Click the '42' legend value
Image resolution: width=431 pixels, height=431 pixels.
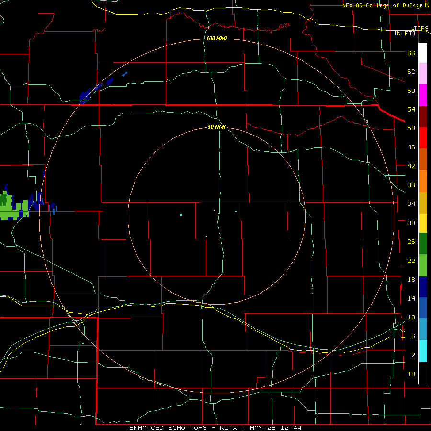tap(411, 166)
